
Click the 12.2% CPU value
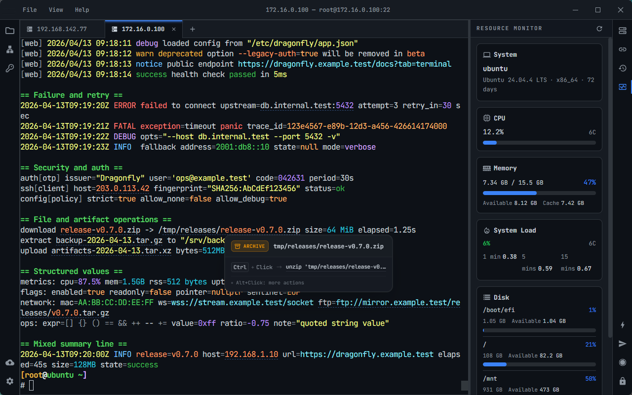click(x=493, y=132)
